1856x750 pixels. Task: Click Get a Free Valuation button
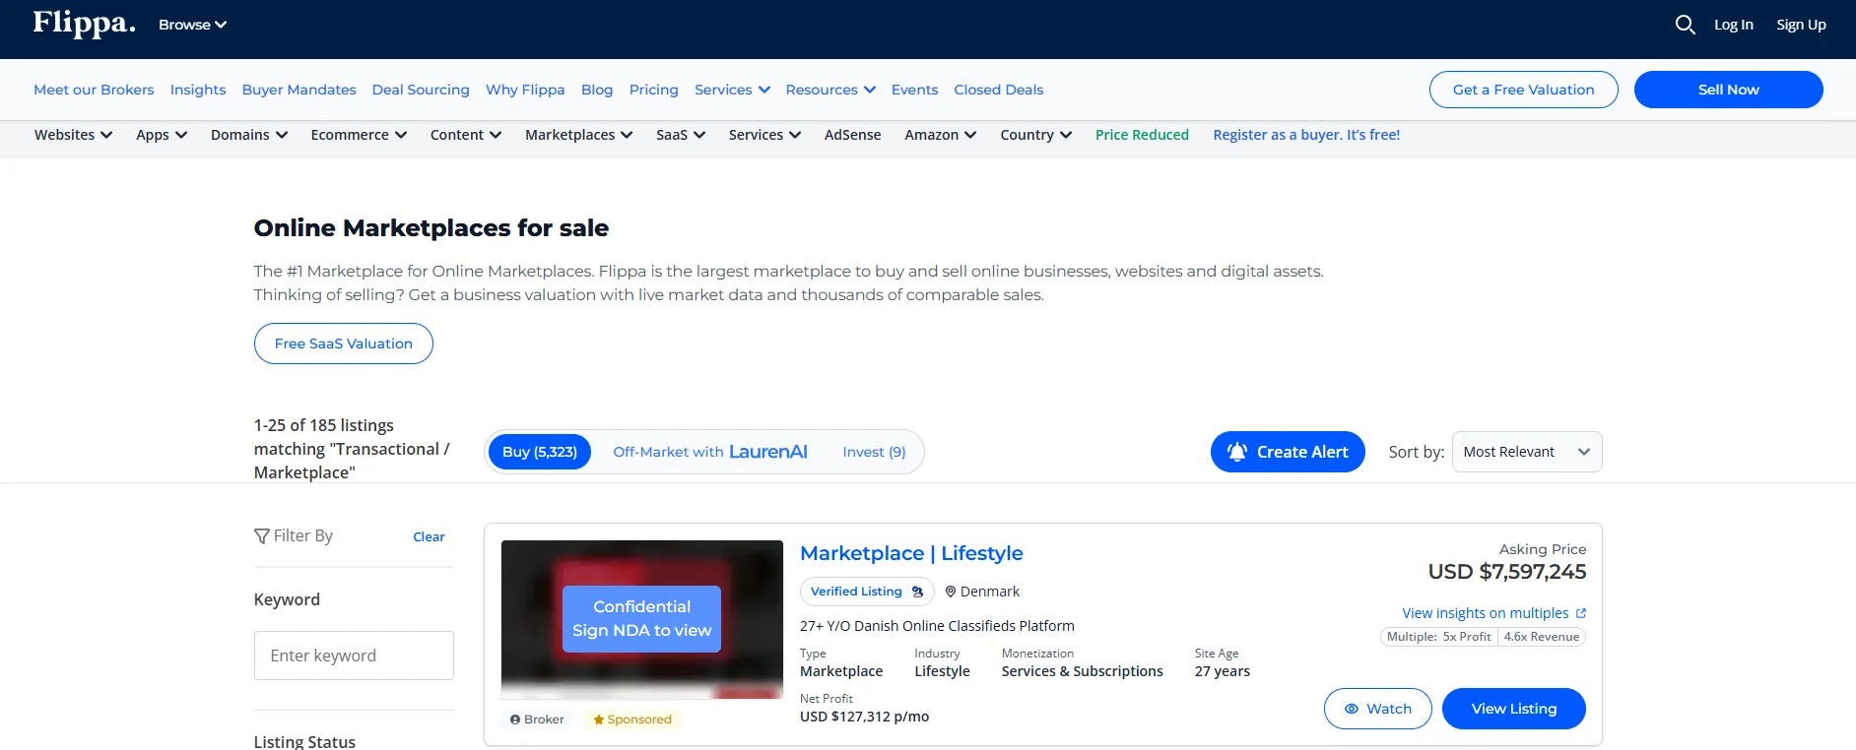1523,90
